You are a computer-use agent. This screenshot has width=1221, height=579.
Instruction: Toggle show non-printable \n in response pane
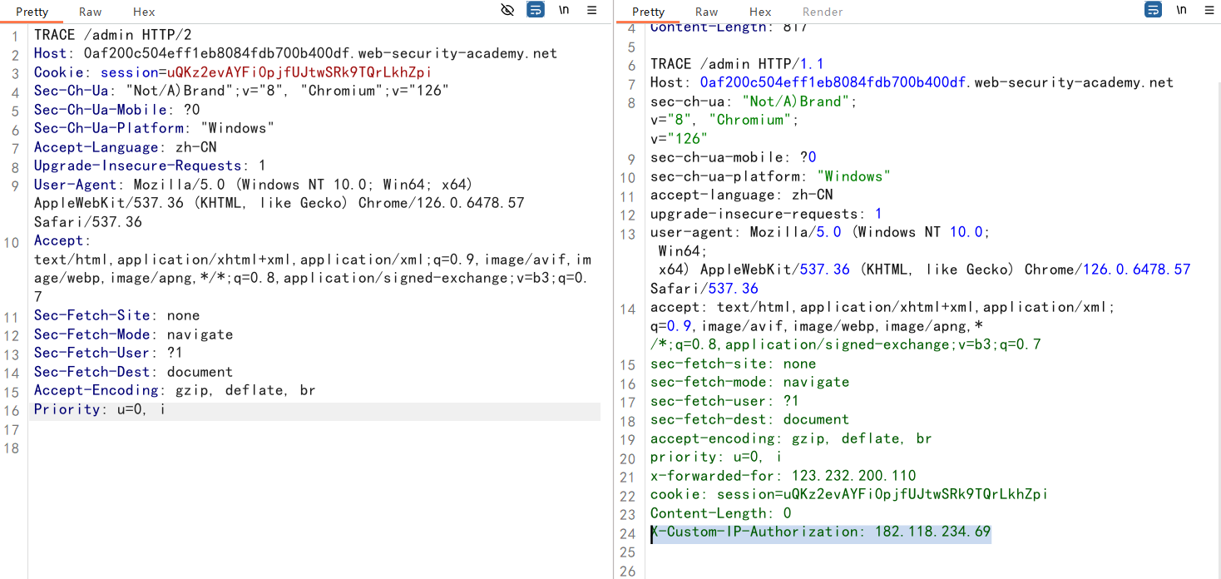pos(1181,10)
